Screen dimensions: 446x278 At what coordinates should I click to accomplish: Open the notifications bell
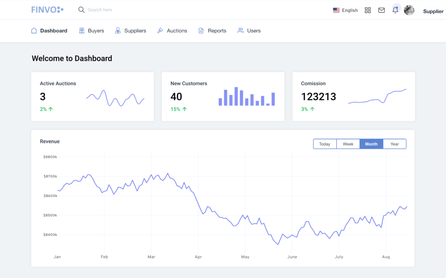point(395,10)
